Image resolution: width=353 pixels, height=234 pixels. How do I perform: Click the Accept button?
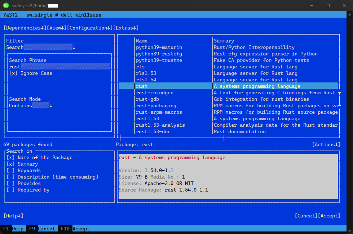(x=329, y=216)
